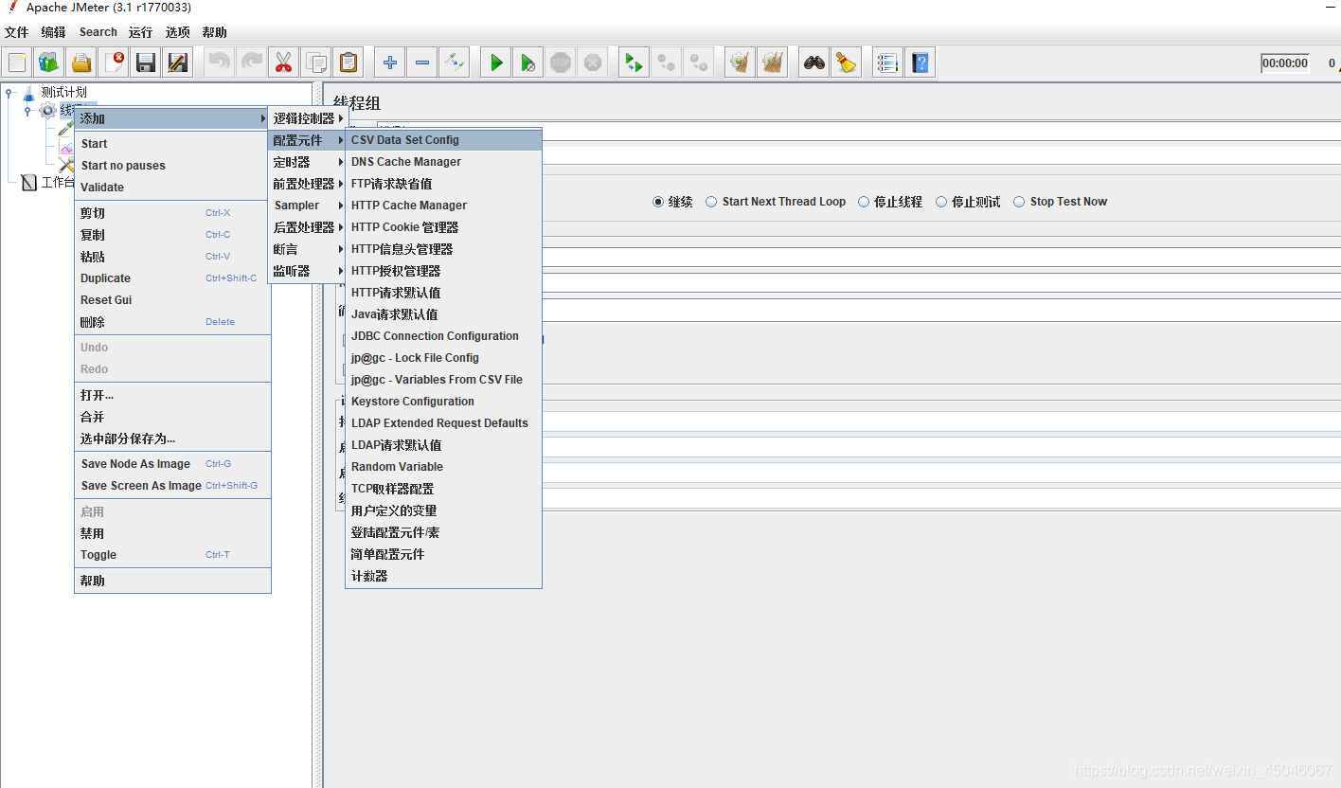This screenshot has width=1341, height=788.
Task: Click 禁用 in context menu
Action: tap(172, 533)
